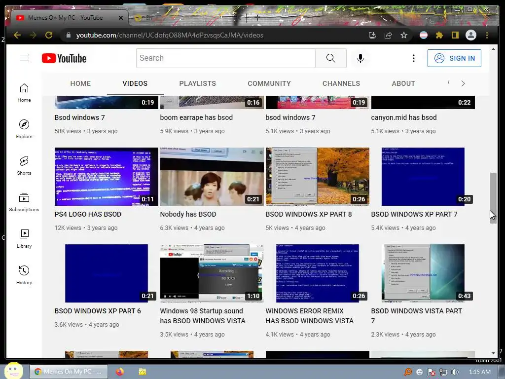Select the Memes On My PC browser tab
Screen dimensions: 505x379
coord(69,18)
